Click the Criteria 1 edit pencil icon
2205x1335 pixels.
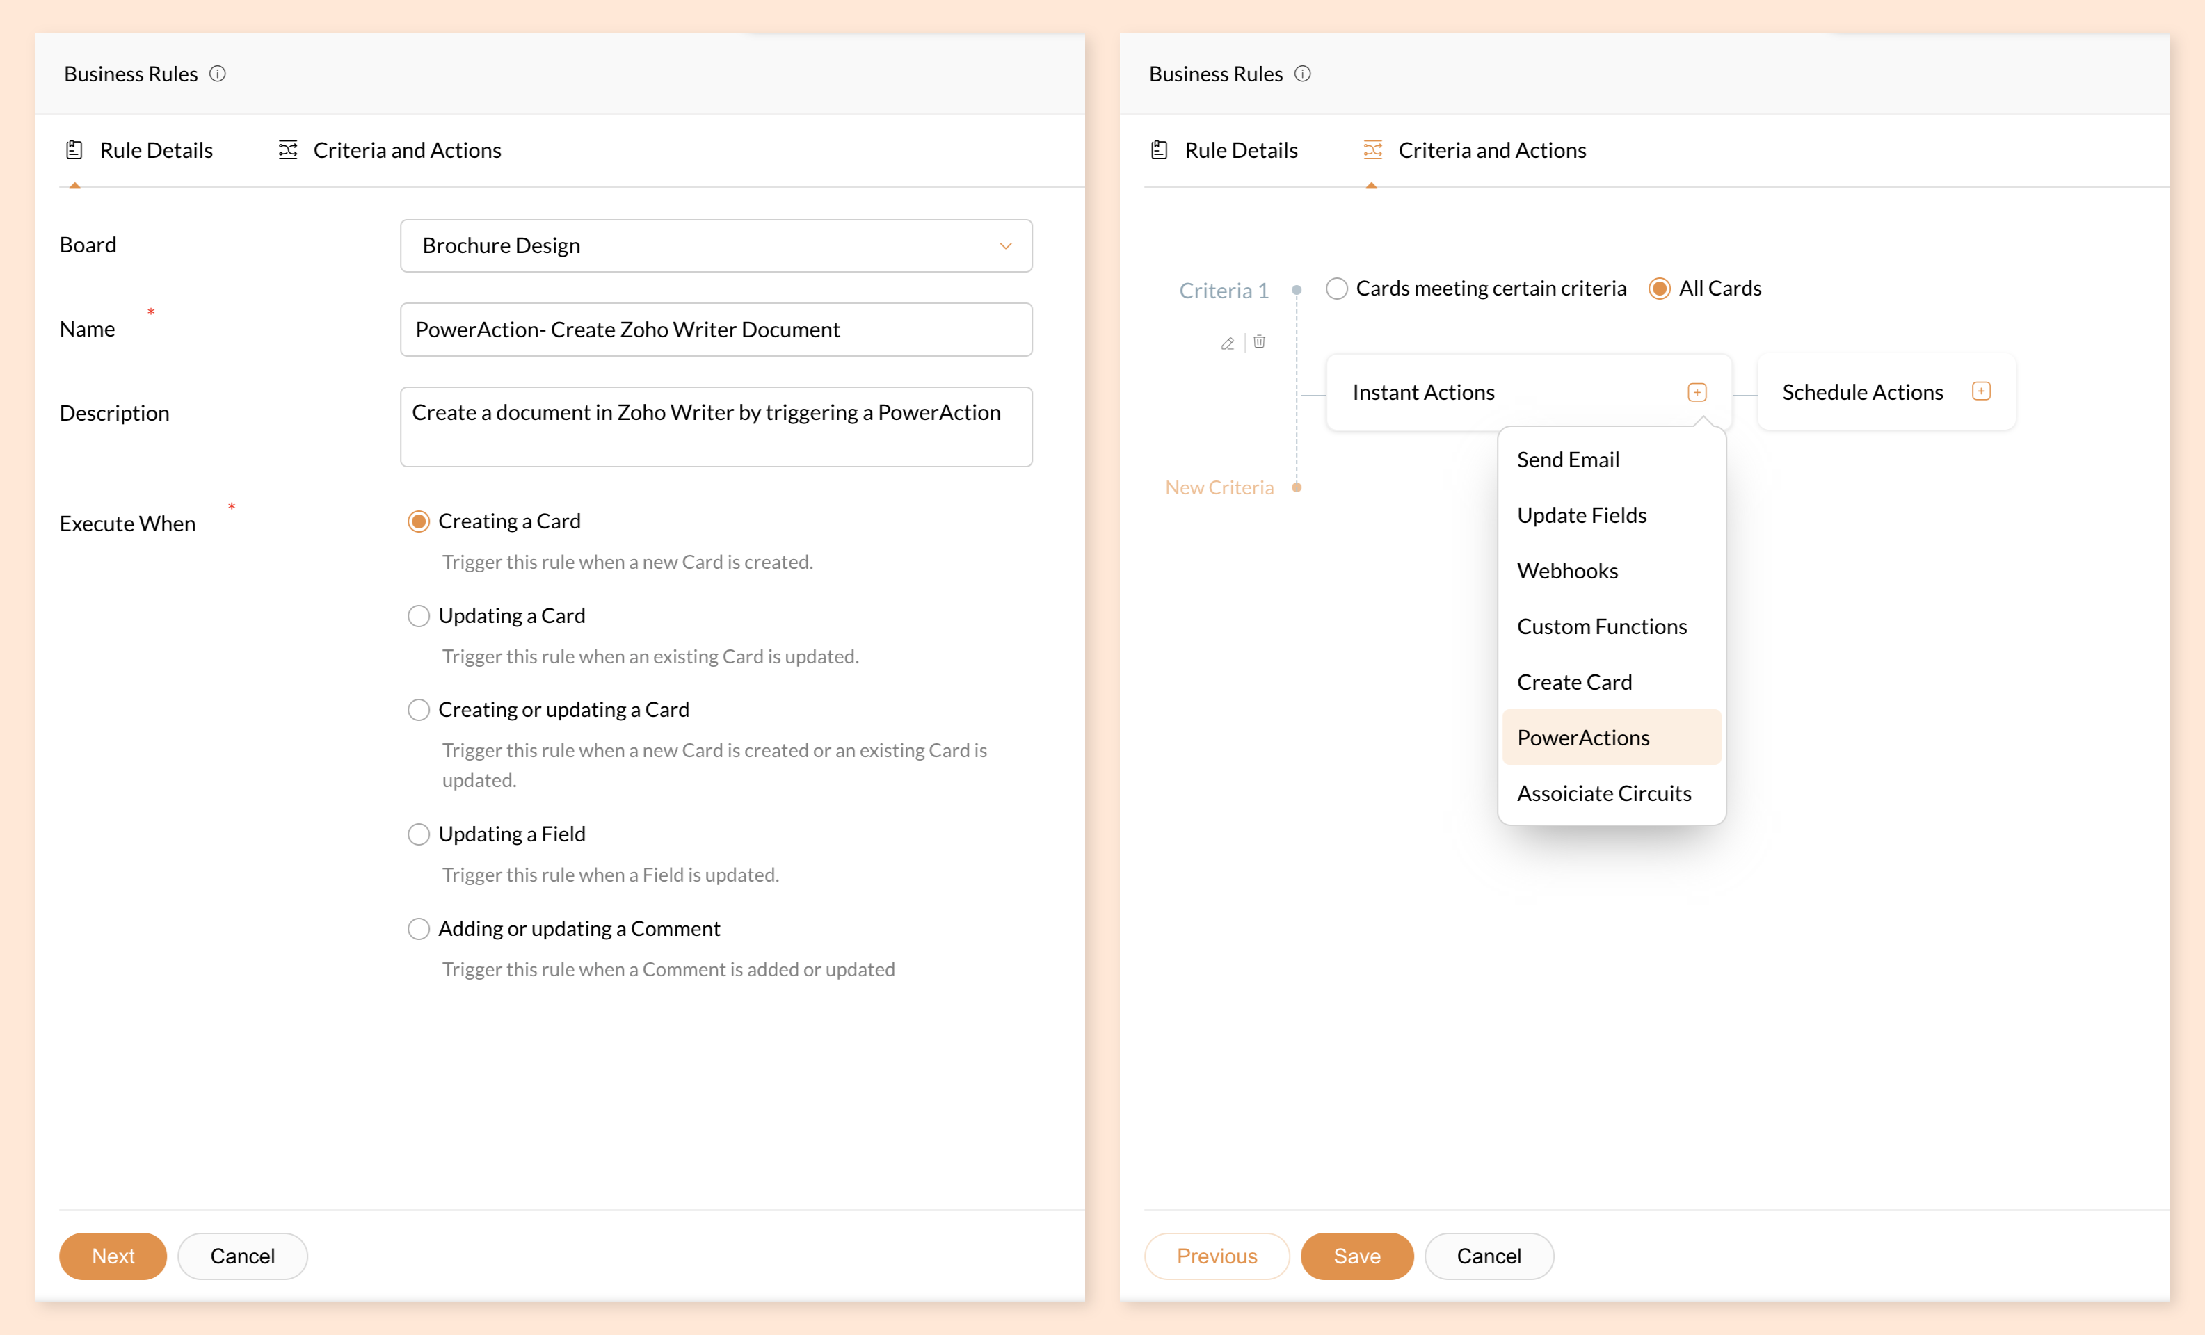click(1228, 343)
